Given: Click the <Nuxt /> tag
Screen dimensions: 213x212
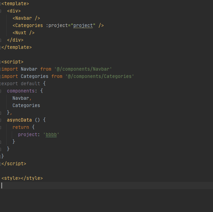Looking at the screenshot, I should [24, 33].
